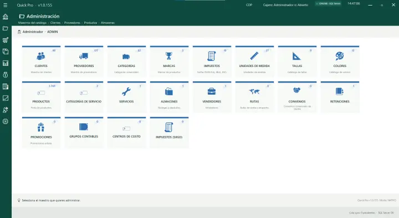Open the CATEGORÍAS DE SERVICIO tile label

(x=84, y=101)
